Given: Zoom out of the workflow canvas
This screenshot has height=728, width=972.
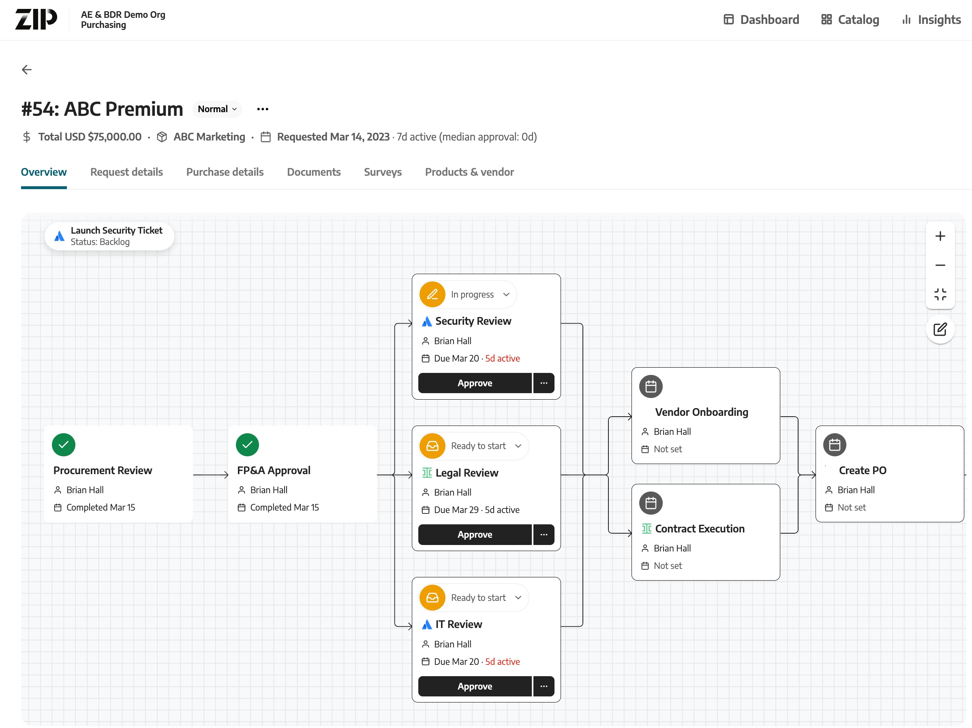Looking at the screenshot, I should click(940, 265).
